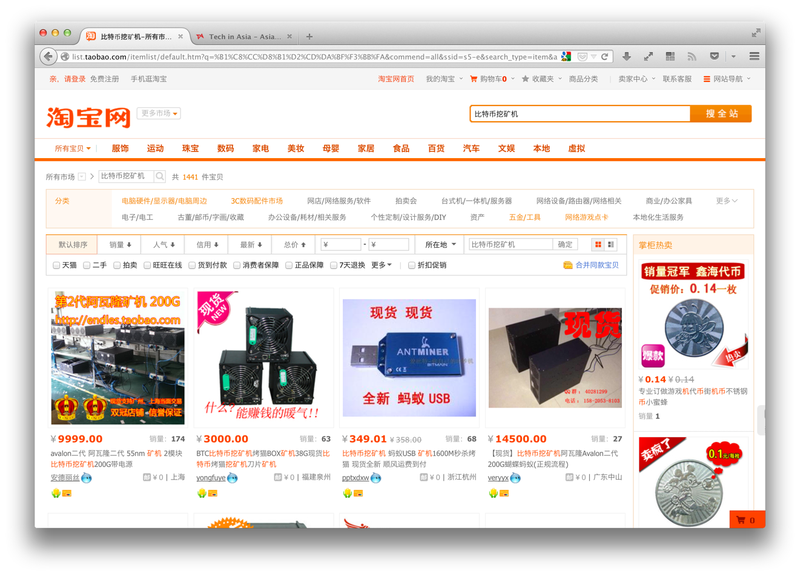Click Wangwang chat icon beside seller yongfuye

click(x=233, y=478)
